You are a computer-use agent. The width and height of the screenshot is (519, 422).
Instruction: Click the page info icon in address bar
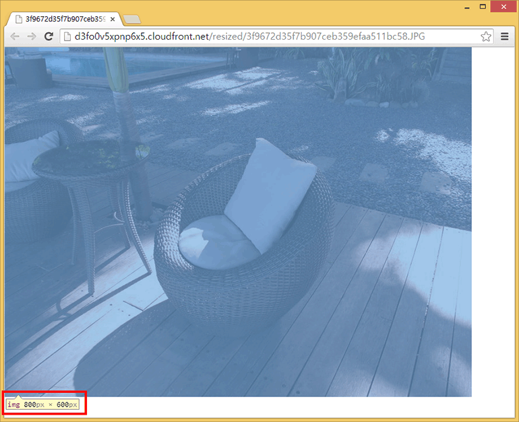pos(67,36)
